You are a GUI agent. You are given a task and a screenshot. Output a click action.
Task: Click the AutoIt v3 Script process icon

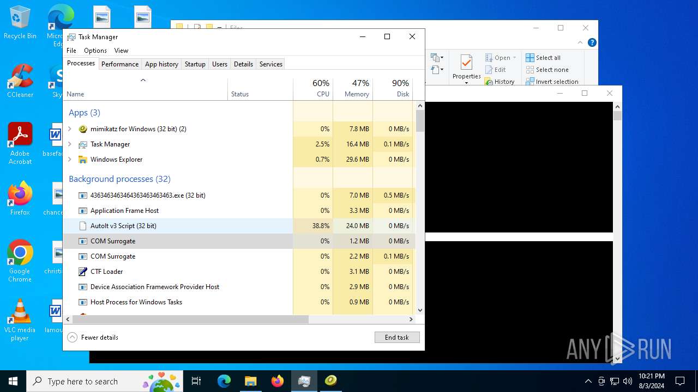(x=83, y=226)
